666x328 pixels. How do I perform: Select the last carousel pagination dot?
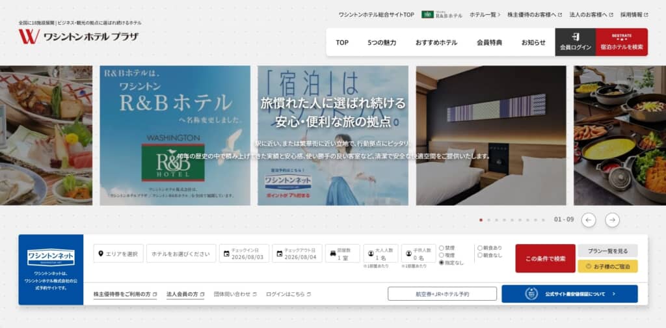coord(543,220)
